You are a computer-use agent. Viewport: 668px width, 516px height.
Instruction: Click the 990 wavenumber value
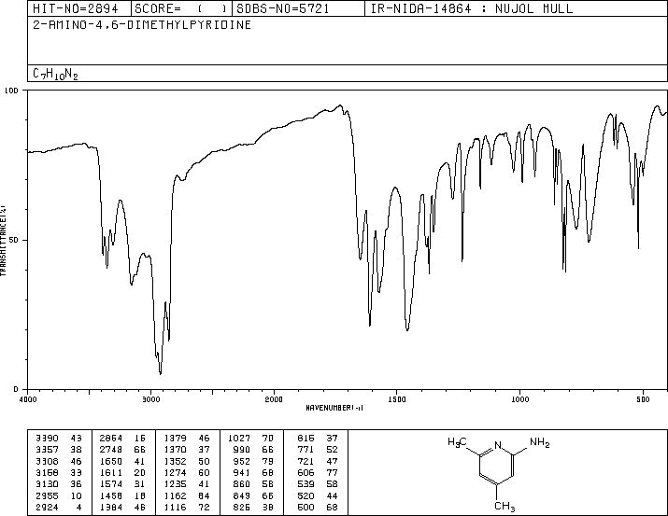[242, 449]
